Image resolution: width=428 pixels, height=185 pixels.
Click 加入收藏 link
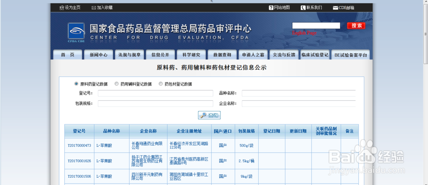click(105, 8)
